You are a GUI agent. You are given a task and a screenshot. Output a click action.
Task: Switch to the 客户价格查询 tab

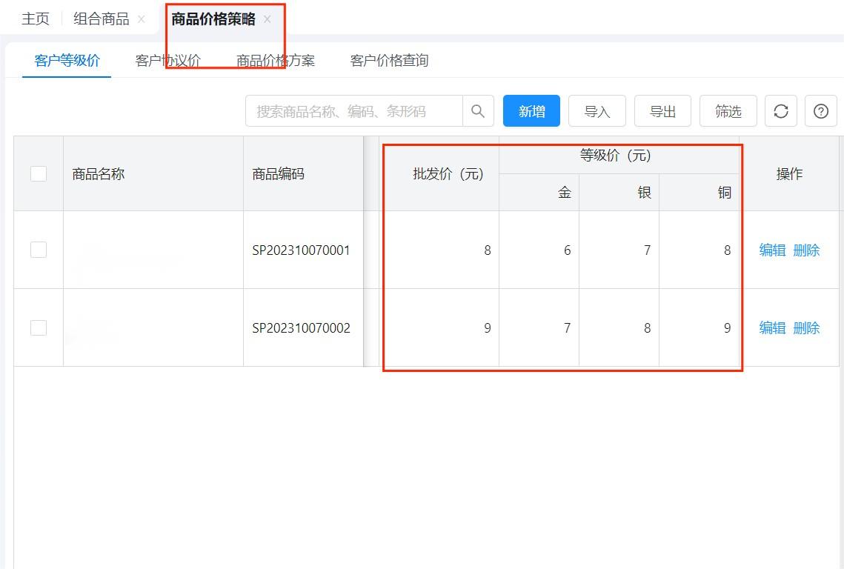click(390, 61)
